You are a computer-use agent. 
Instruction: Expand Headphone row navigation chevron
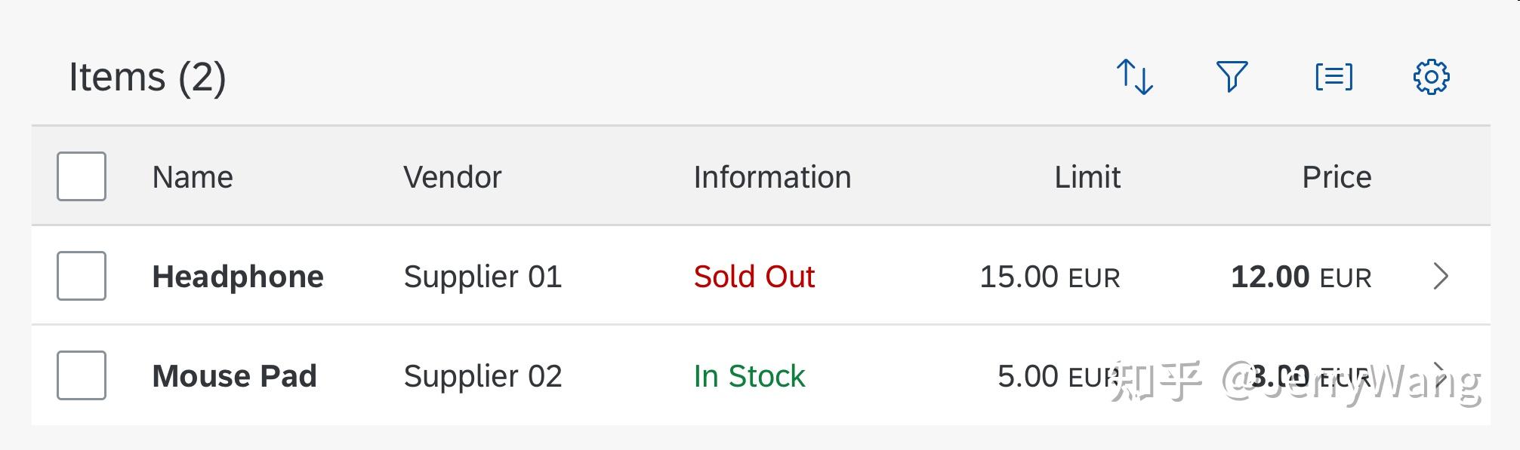[1441, 276]
